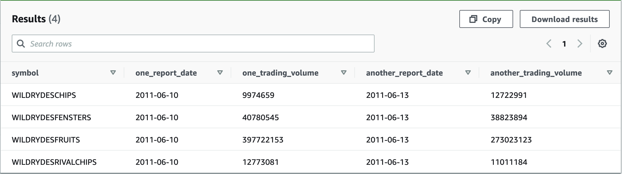622x174 pixels.
Task: Select the WILDRYDESCHIPS row
Action: point(311,95)
